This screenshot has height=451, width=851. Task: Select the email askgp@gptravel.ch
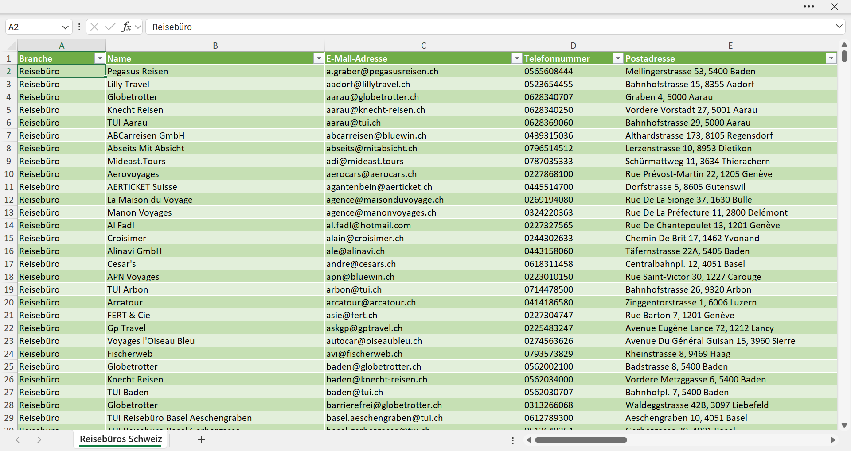[424, 328]
